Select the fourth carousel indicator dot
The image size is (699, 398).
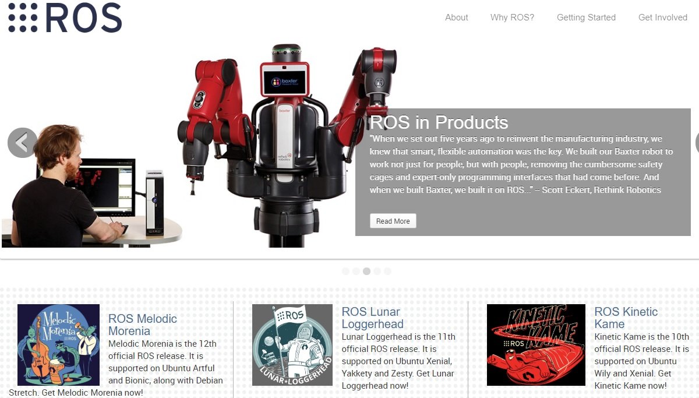377,271
